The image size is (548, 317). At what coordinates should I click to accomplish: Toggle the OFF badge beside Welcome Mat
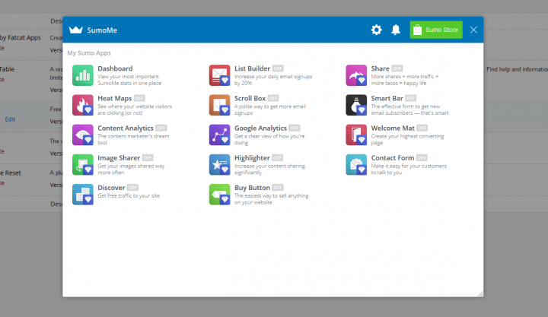tap(422, 128)
